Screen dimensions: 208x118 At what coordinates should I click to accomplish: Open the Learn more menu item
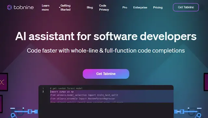pyautogui.click(x=45, y=7)
